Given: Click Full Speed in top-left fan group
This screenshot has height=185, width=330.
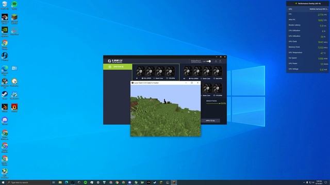Looking at the screenshot, I should tap(146, 78).
